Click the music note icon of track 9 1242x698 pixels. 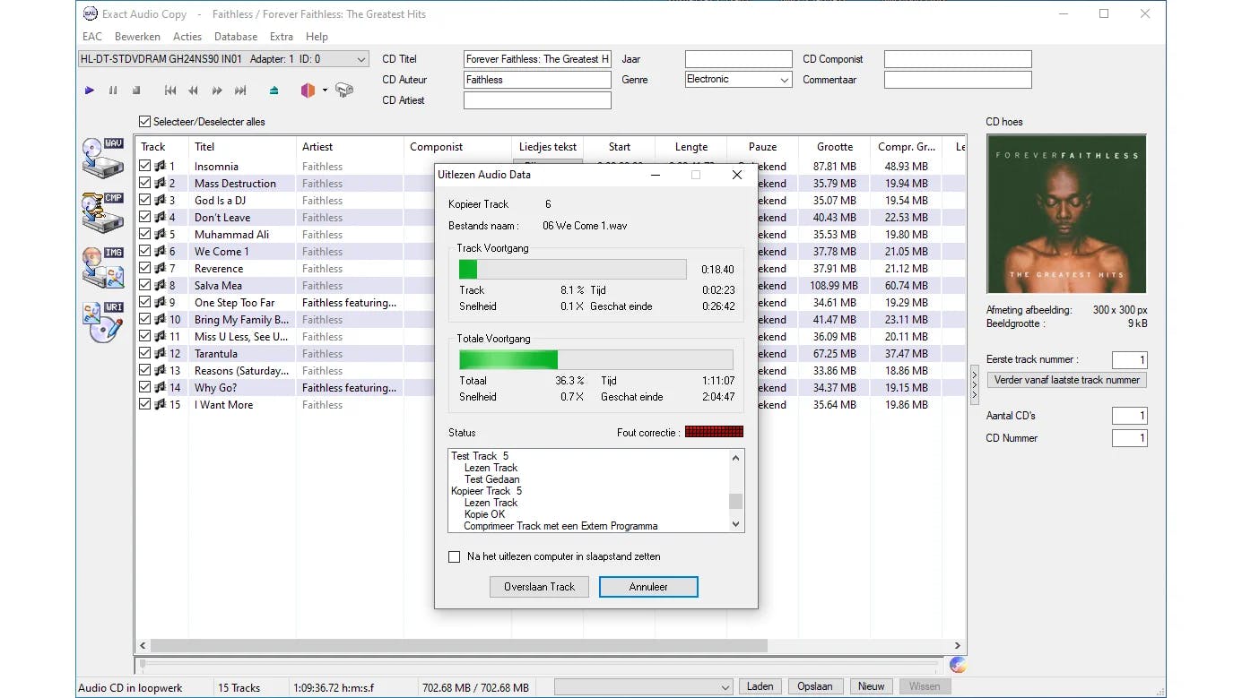[x=161, y=302]
